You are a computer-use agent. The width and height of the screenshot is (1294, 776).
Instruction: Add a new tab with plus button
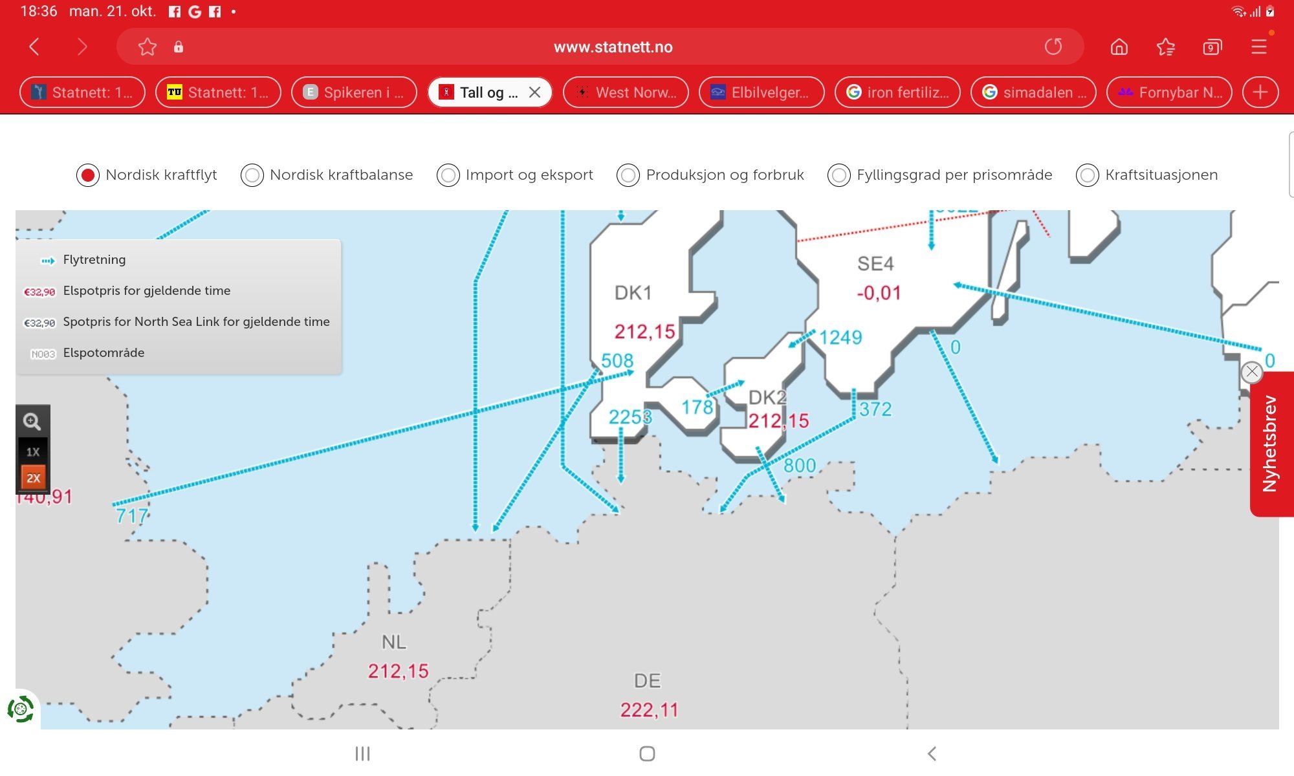tap(1260, 92)
